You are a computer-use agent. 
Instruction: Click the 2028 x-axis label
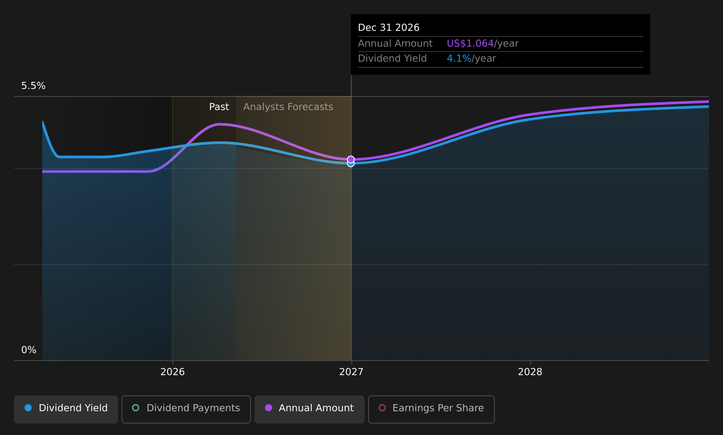(530, 372)
